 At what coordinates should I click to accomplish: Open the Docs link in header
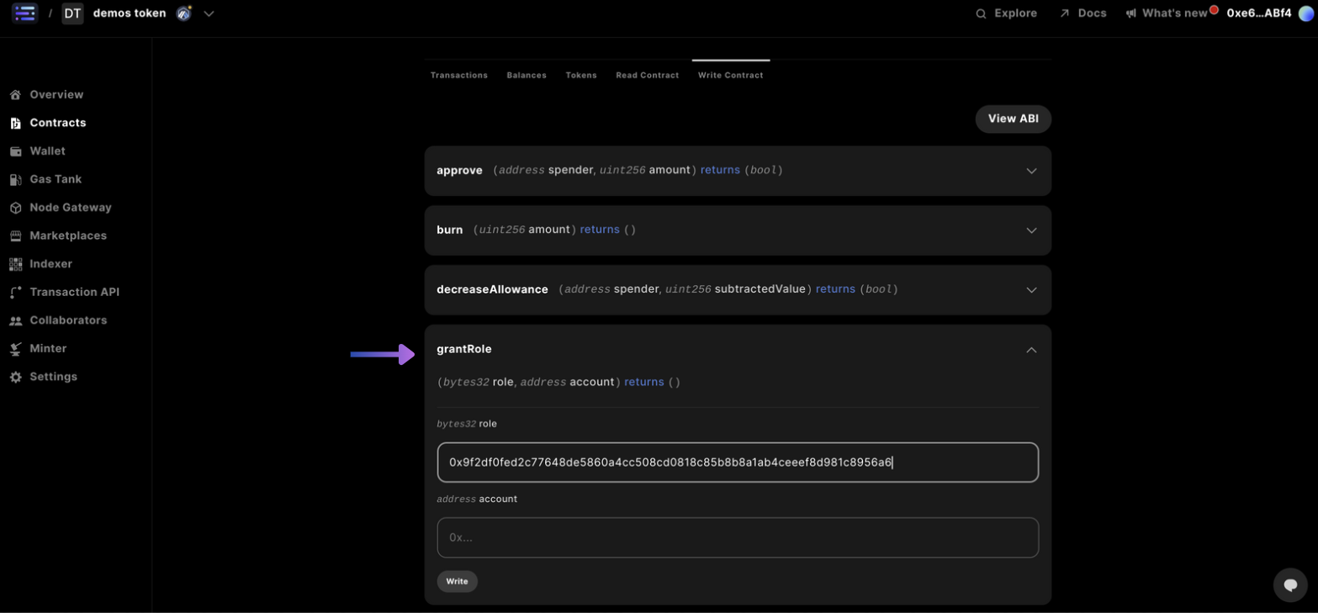click(1082, 13)
